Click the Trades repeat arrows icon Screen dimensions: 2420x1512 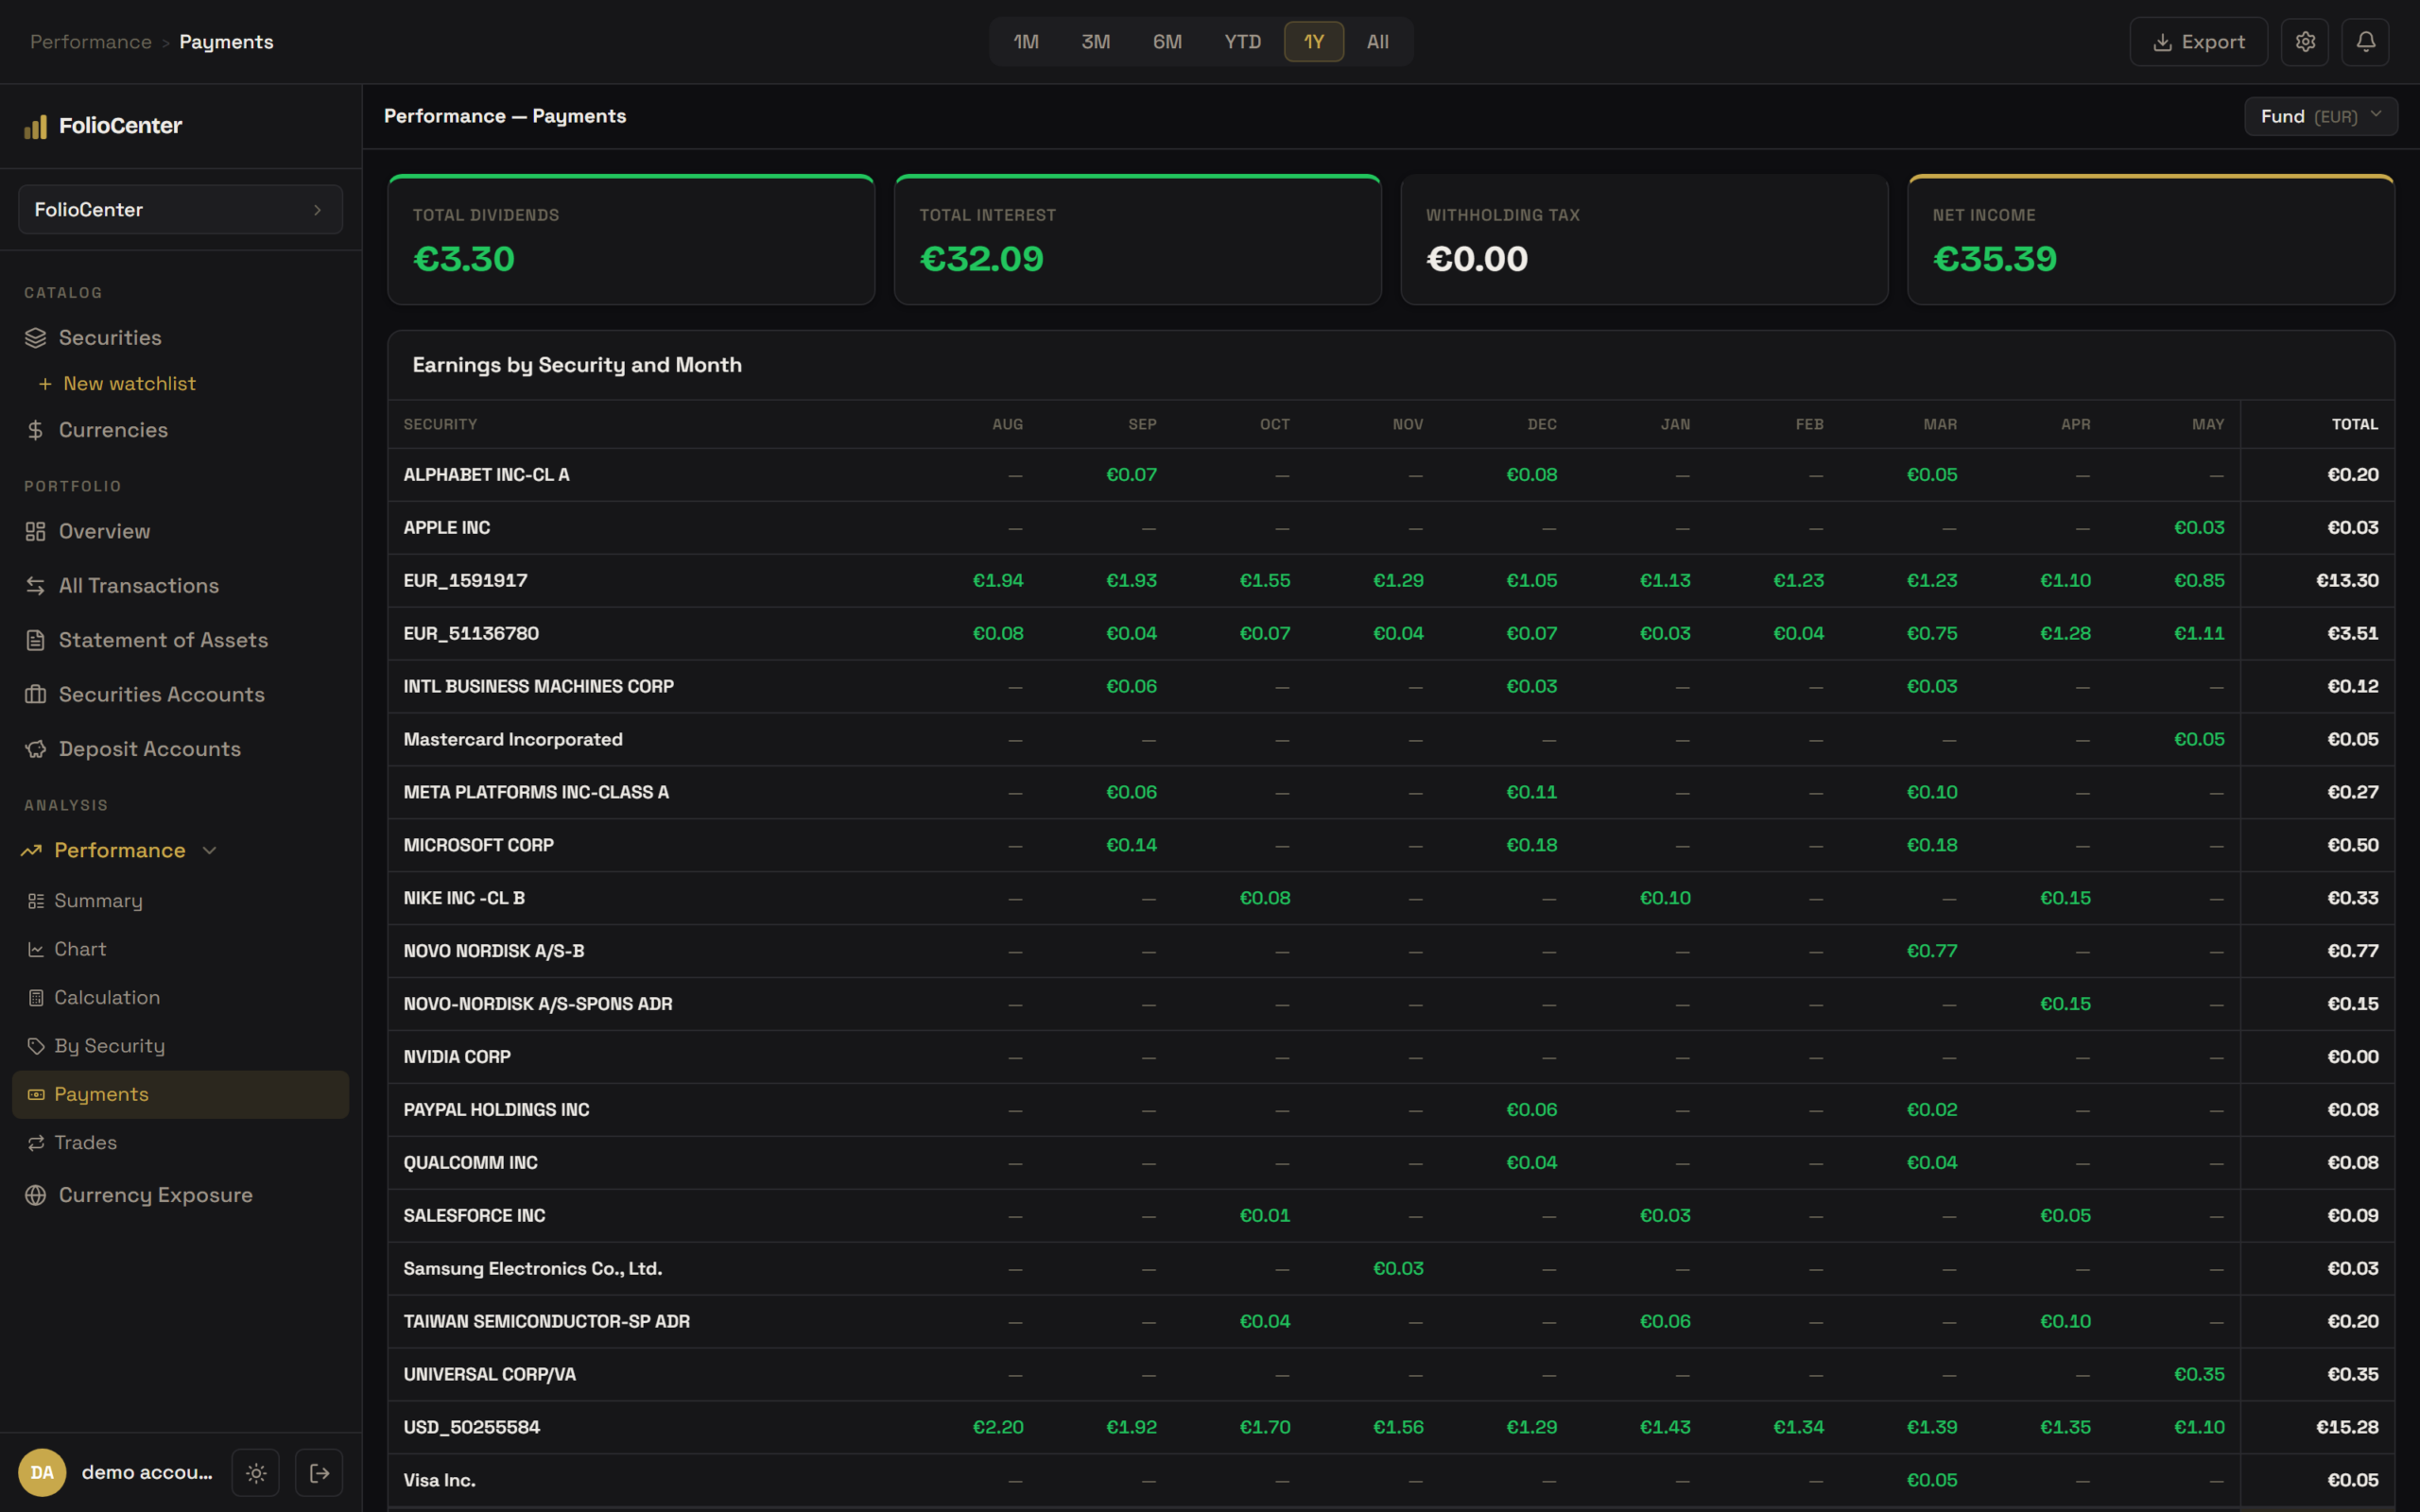tap(36, 1143)
